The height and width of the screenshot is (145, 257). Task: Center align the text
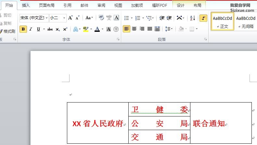click(x=134, y=29)
